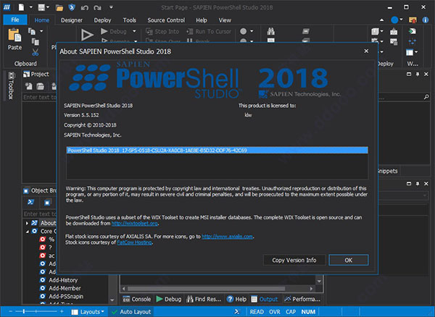Switch to the Console bottom tab
Viewport: 435px width, 317px height.
(137, 300)
